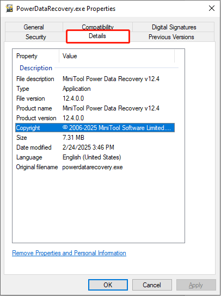The image size is (221, 296).
Task: Confirm with the OK button
Action: tap(108, 285)
